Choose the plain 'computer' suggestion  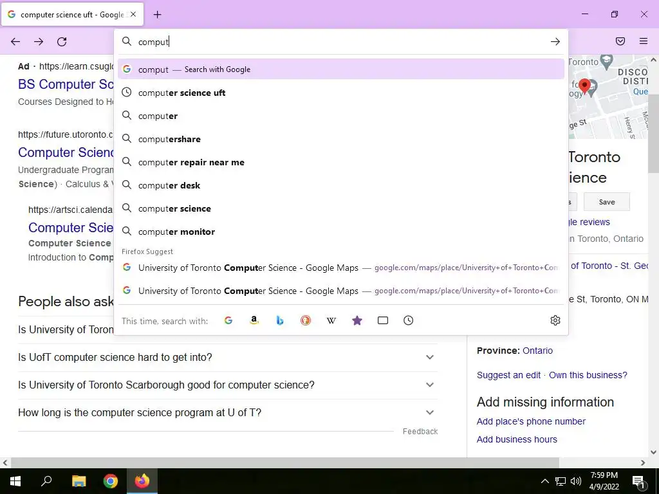pyautogui.click(x=341, y=116)
